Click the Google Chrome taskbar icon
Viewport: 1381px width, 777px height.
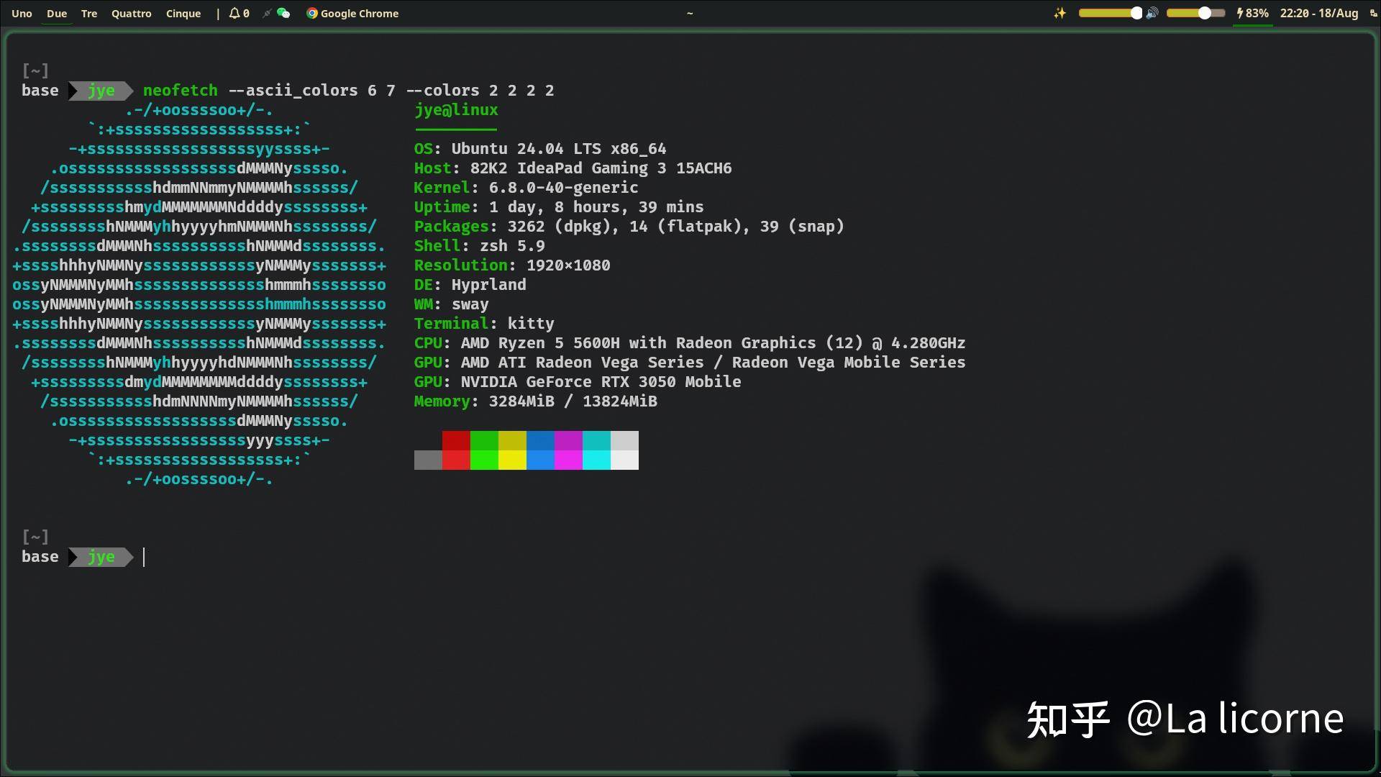pos(311,13)
